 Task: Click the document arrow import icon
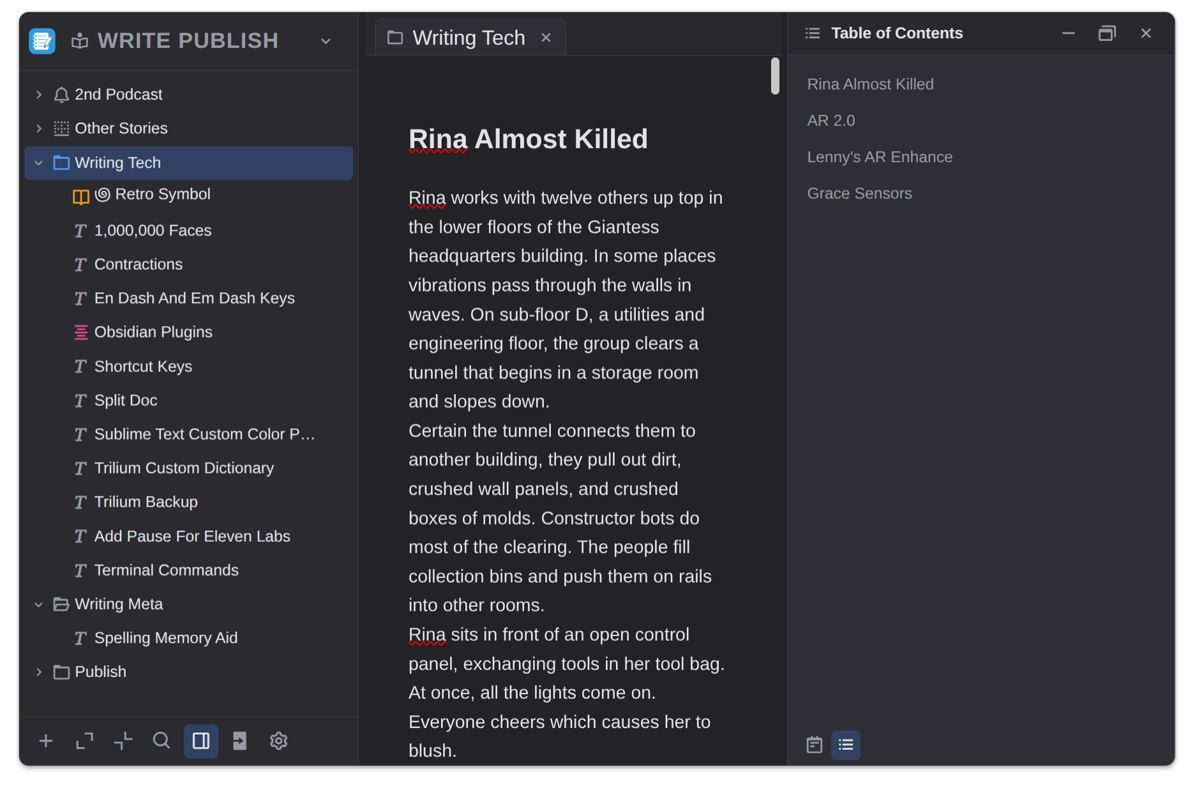(x=239, y=741)
